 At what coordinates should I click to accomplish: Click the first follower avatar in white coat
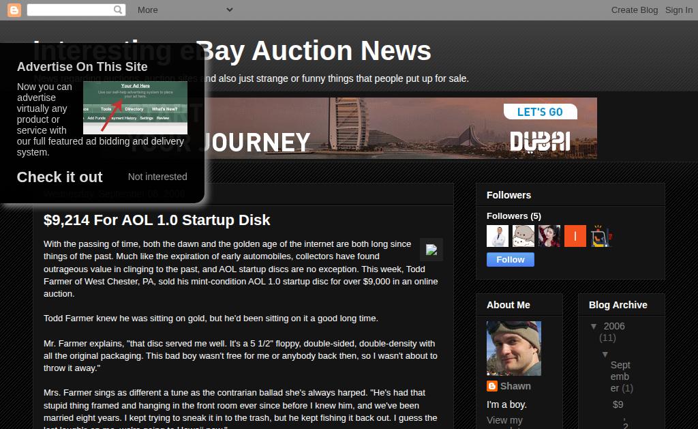click(x=498, y=236)
